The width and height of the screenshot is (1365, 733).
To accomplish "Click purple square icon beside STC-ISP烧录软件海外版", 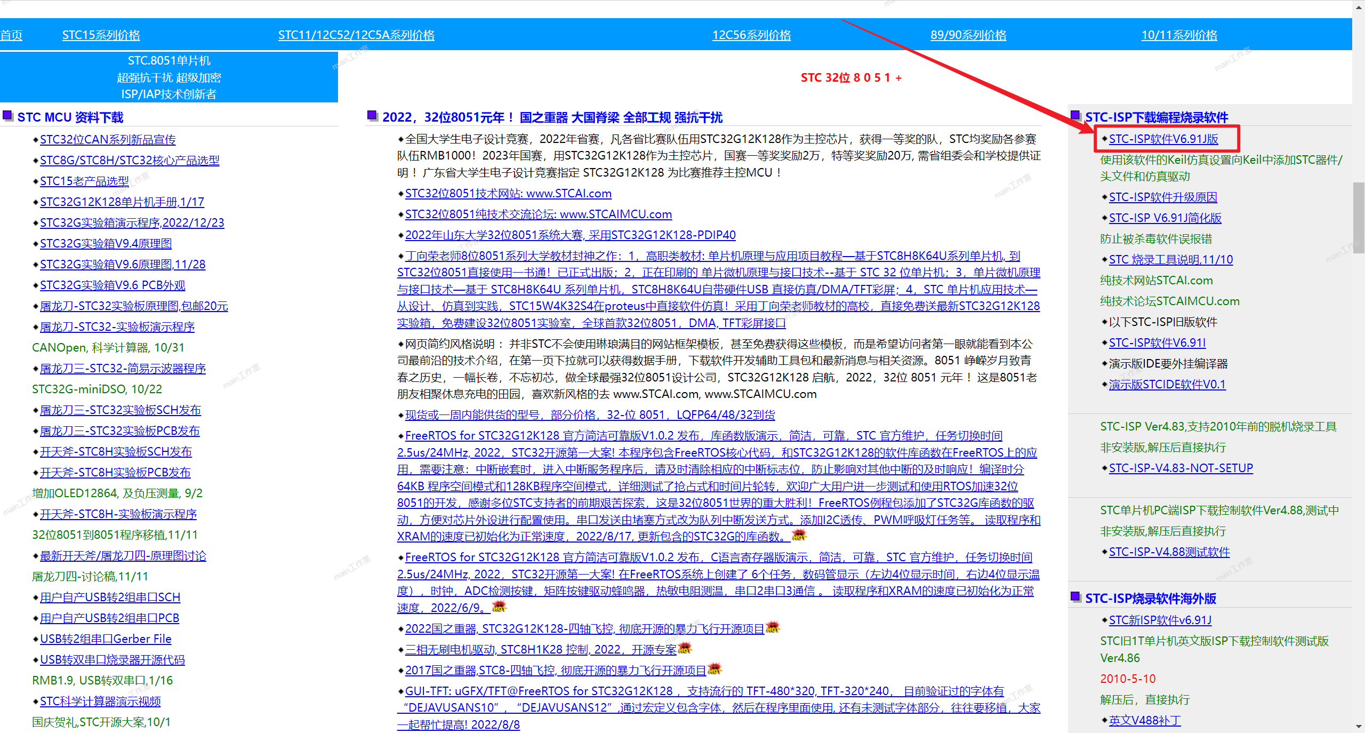I will [1075, 597].
